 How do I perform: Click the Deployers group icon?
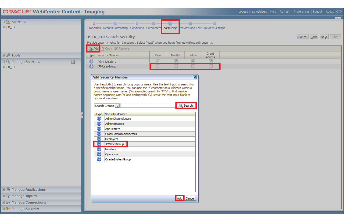(x=99, y=139)
